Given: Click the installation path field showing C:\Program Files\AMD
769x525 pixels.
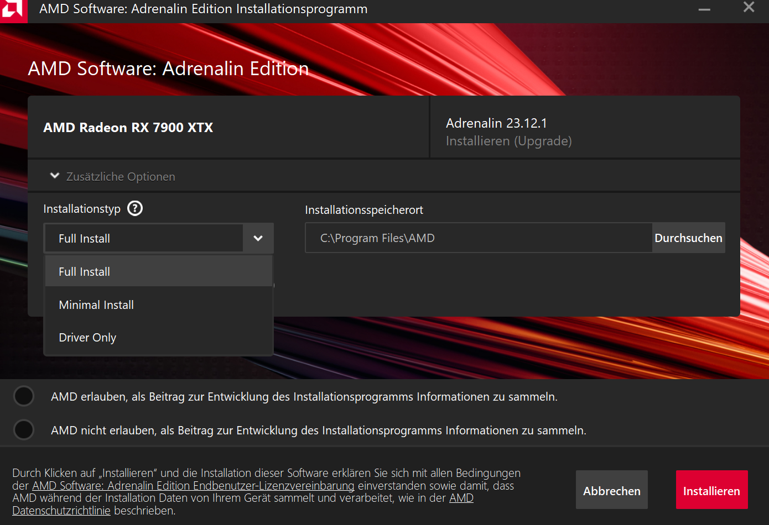Looking at the screenshot, I should (x=478, y=238).
